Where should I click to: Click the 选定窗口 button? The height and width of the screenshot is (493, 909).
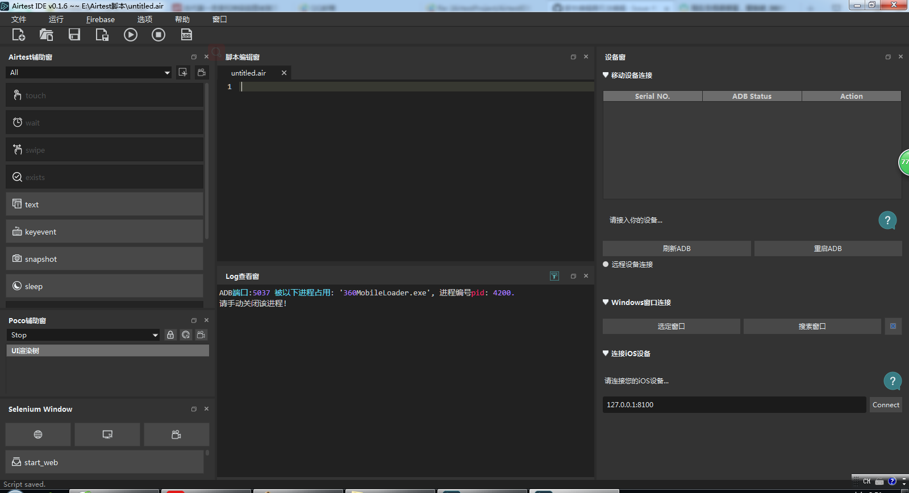click(x=671, y=326)
